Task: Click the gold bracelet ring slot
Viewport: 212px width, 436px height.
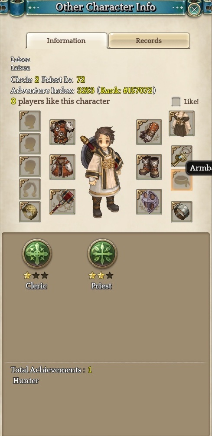Action: click(30, 211)
